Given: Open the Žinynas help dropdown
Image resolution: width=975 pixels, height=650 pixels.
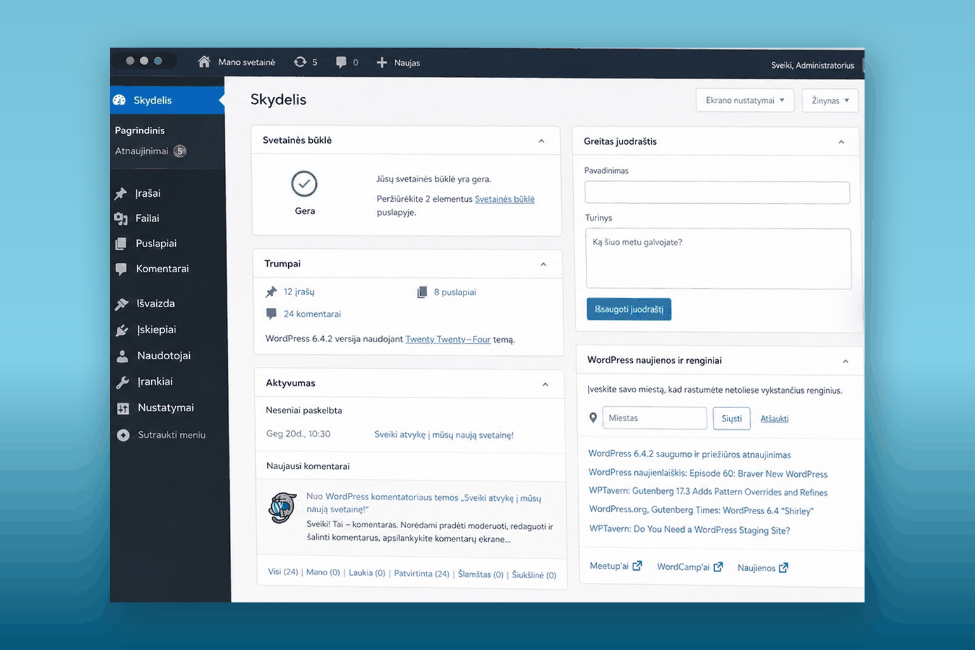Looking at the screenshot, I should (830, 100).
